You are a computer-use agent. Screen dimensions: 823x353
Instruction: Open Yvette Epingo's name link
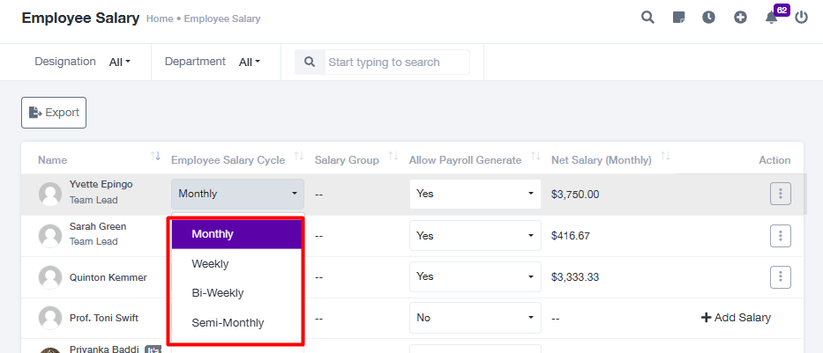[101, 184]
